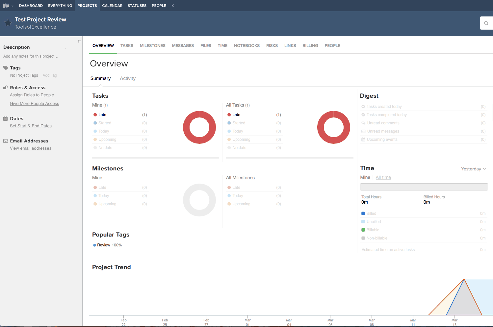This screenshot has height=327, width=493.
Task: Click the Dates calendar icon in sidebar
Action: click(x=6, y=118)
